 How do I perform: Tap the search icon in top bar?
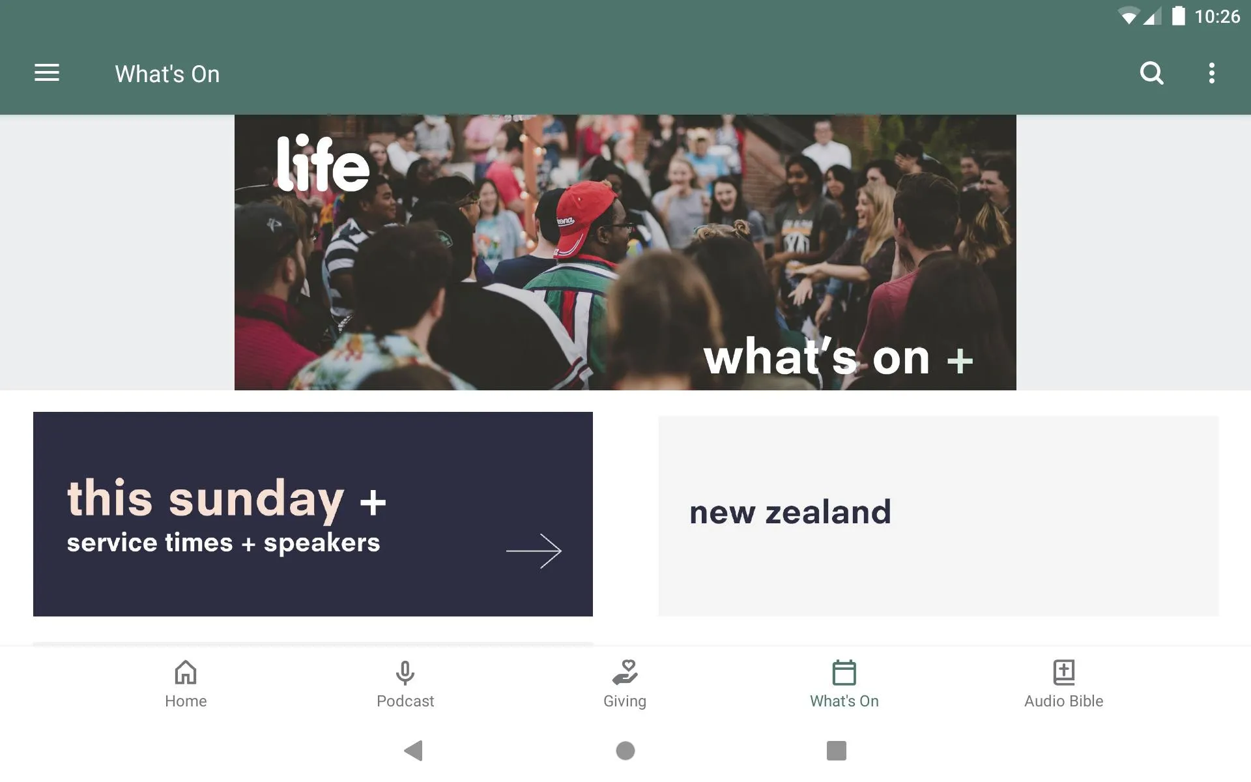(1152, 73)
